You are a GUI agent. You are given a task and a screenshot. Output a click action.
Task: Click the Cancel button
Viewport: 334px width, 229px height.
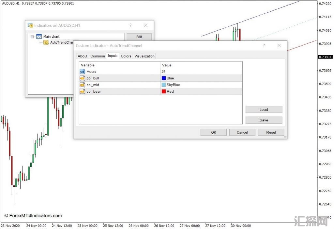point(242,132)
